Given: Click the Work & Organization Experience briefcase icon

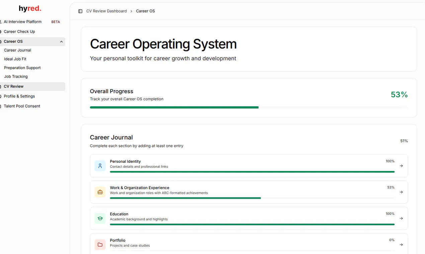Looking at the screenshot, I should pyautogui.click(x=100, y=192).
